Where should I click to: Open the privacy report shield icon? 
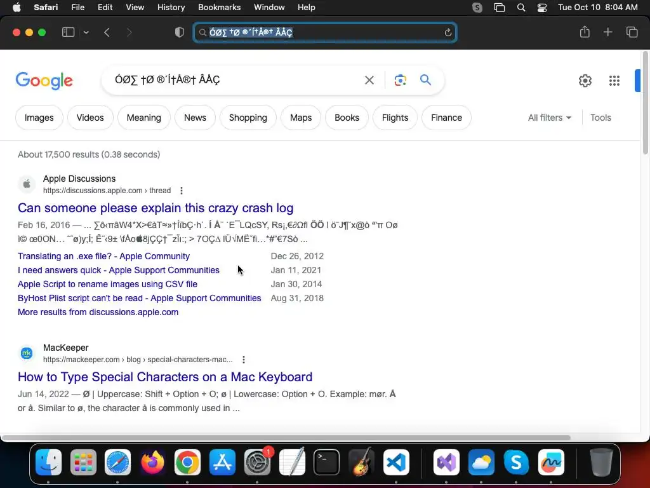[x=180, y=32]
